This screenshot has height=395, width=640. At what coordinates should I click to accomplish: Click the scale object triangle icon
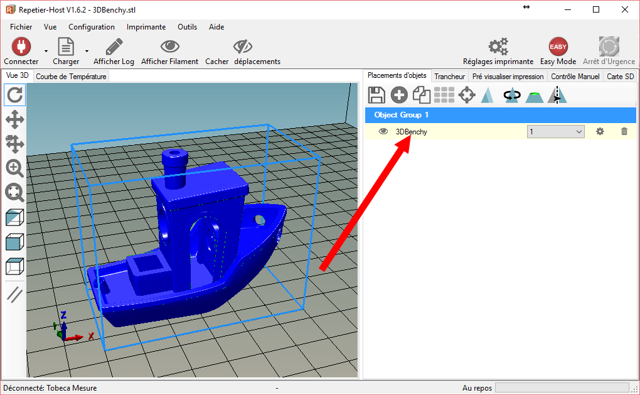pos(488,95)
